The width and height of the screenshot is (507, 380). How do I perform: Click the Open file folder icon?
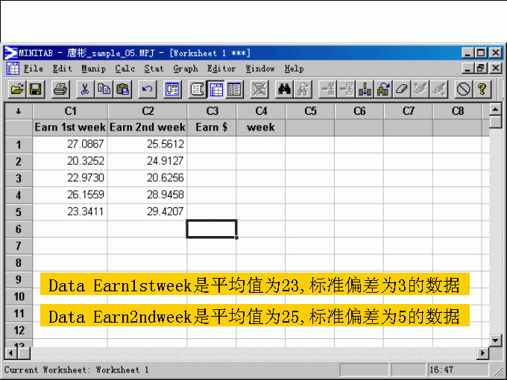coord(16,89)
